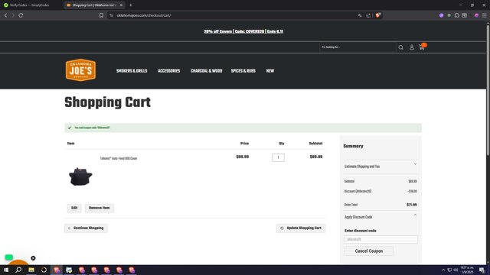This screenshot has height=275, width=490.
Task: Open a new tab with the plus icon
Action: [131, 5]
